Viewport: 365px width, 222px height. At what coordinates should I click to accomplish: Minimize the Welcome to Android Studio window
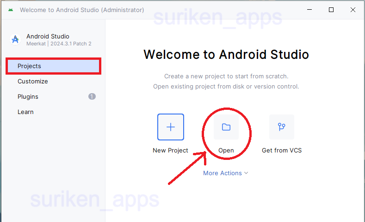point(309,10)
